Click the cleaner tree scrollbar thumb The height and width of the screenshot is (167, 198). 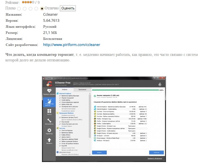90,116
